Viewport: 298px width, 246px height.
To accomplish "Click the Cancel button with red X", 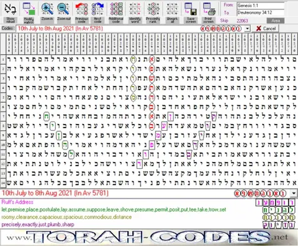I will click(x=266, y=29).
